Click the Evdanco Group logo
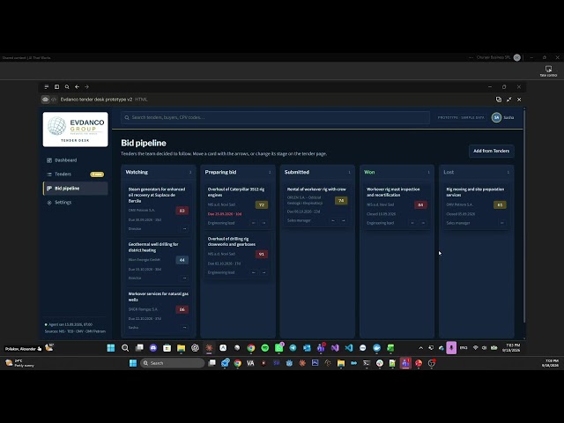The image size is (564, 423). pyautogui.click(x=75, y=130)
